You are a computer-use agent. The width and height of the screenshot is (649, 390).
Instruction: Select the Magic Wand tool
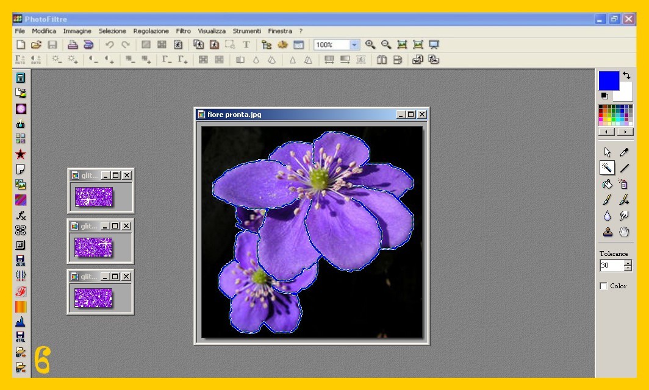[x=607, y=168]
